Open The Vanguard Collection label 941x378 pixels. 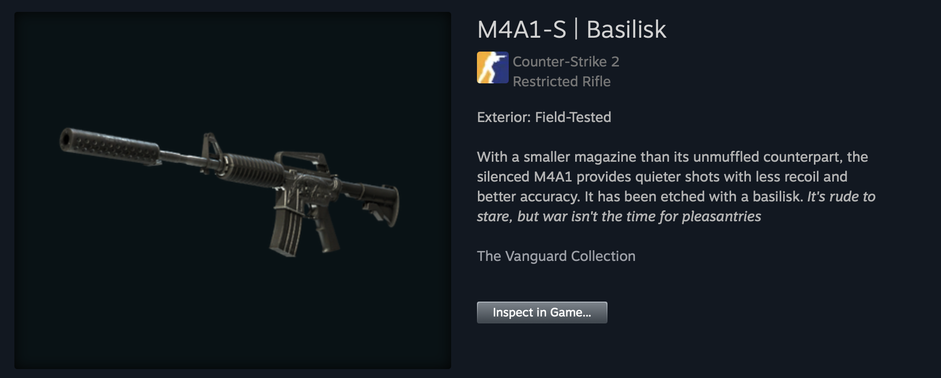coord(556,256)
